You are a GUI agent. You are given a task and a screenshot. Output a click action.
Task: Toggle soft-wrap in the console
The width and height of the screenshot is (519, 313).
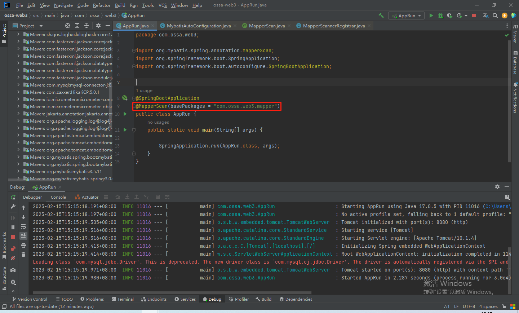[x=23, y=226]
